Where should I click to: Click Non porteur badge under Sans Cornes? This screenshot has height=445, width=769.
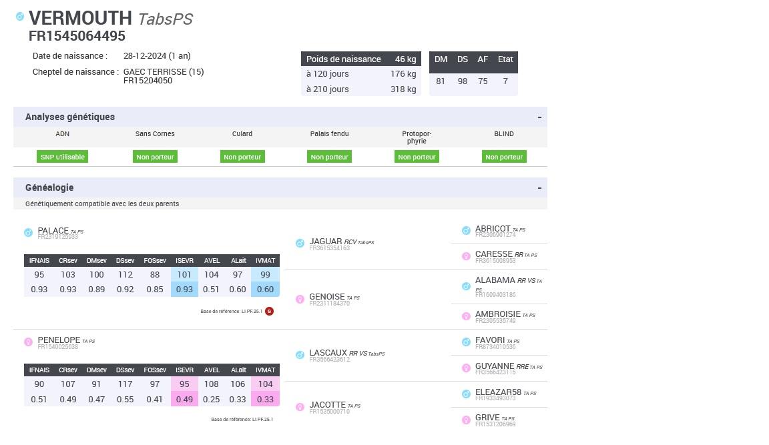155,157
